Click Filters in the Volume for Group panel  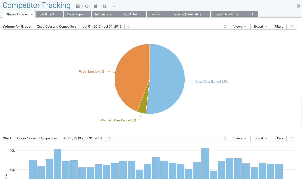coord(279,27)
